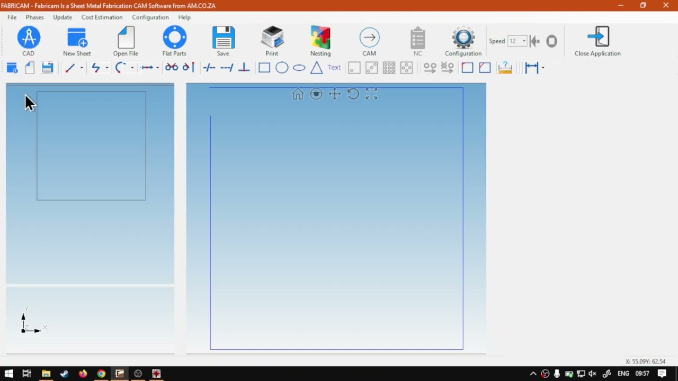Image resolution: width=678 pixels, height=381 pixels.
Task: Select the Text tool
Action: click(334, 68)
